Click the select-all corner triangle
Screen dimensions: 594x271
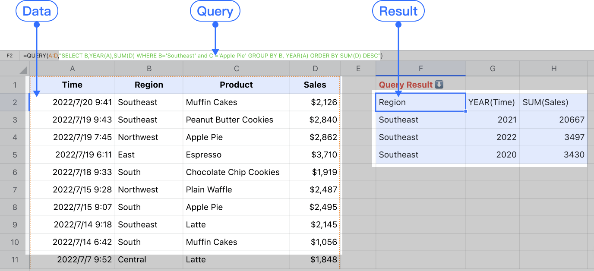[23, 70]
